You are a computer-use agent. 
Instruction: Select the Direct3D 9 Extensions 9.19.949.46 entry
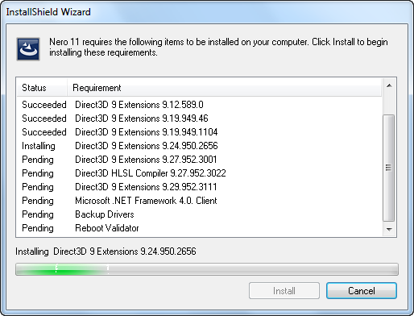pyautogui.click(x=199, y=118)
